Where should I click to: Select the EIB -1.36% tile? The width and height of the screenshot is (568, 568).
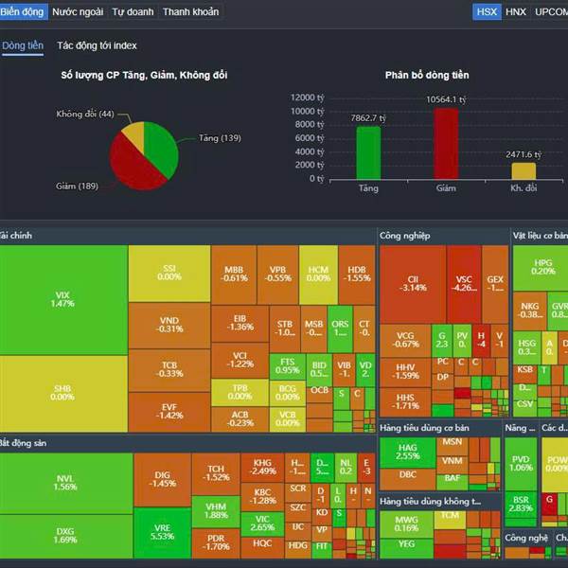[x=240, y=323]
